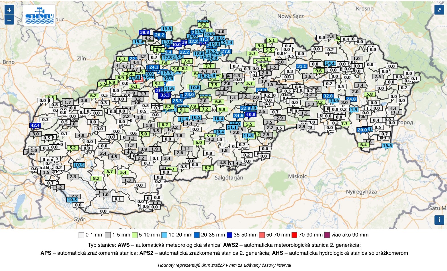Image resolution: width=447 pixels, height=271 pixels.
Task: Click the 20-35 mm legend swatch
Action: tap(197, 235)
